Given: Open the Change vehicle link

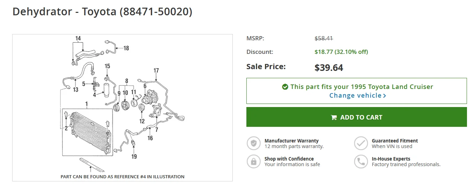Looking at the screenshot, I should (358, 96).
